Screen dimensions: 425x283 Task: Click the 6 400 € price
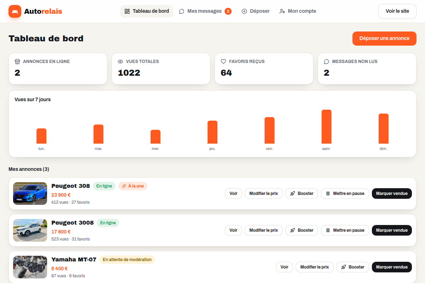click(59, 268)
